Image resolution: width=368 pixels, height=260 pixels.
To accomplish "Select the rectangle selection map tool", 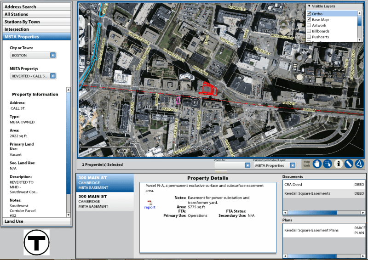I will click(328, 164).
